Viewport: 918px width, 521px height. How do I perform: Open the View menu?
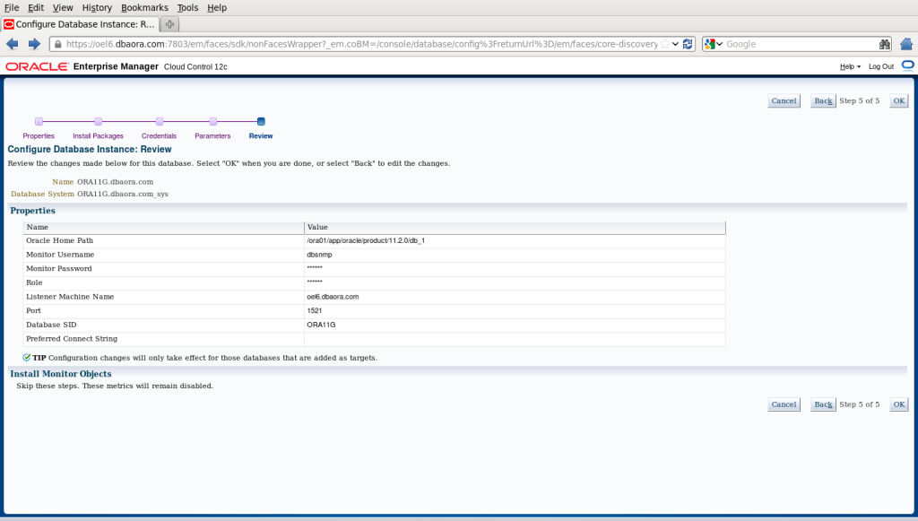(x=63, y=7)
